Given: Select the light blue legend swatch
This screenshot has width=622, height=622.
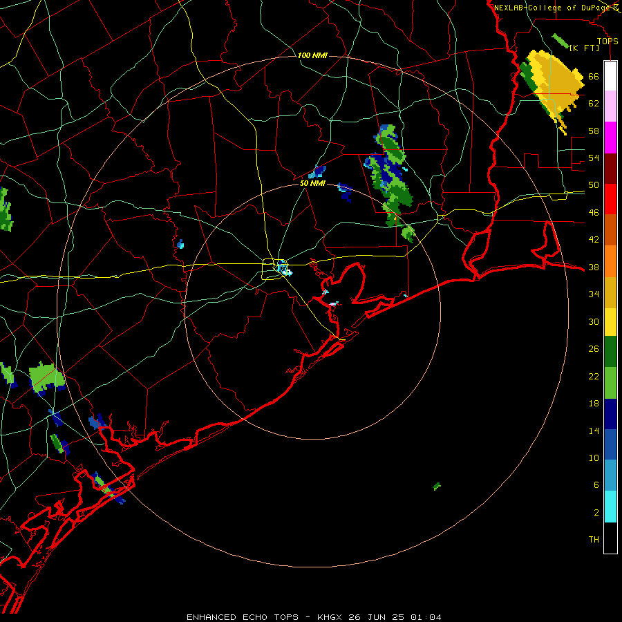Looking at the screenshot, I should 610,475.
